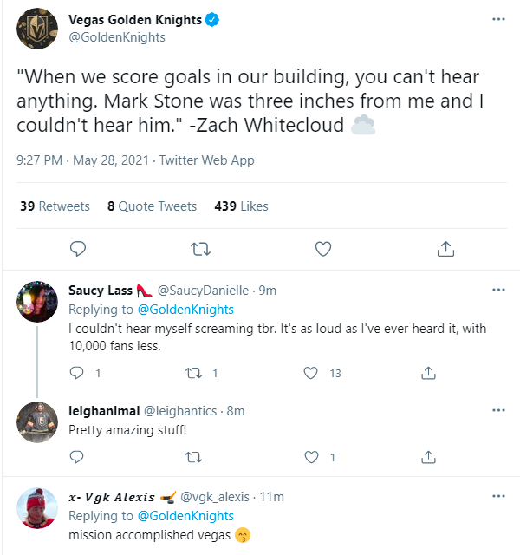Retweet the Vegas Golden Knights tweet
Viewport: 520px width, 555px height.
[200, 250]
